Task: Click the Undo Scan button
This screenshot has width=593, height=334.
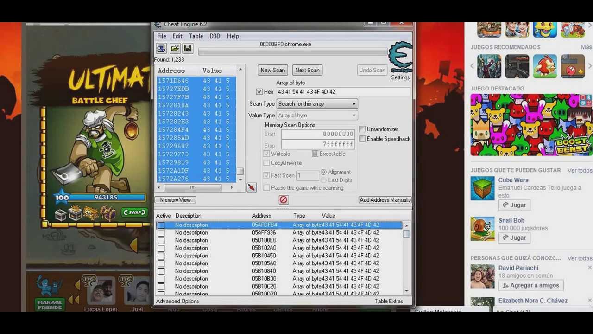Action: pyautogui.click(x=372, y=70)
